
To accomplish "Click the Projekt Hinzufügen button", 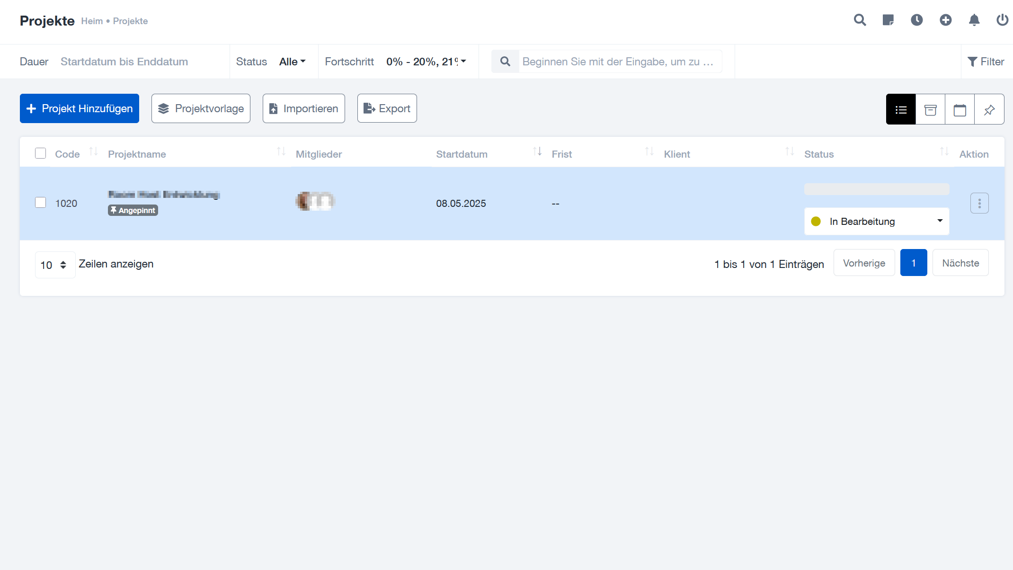I will tap(80, 108).
